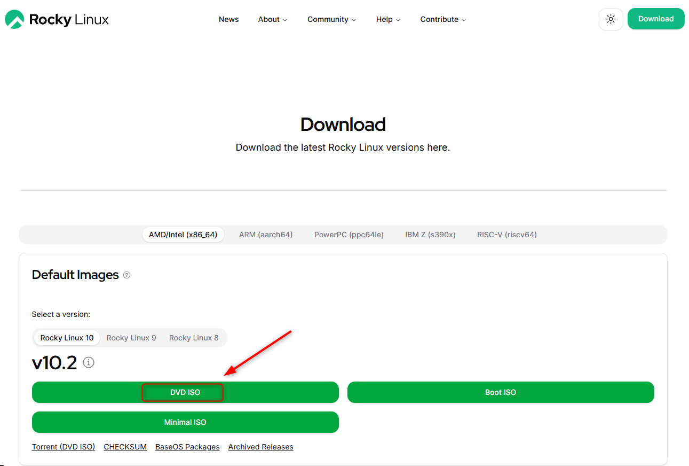Click the info icon beside v10.2

(89, 362)
